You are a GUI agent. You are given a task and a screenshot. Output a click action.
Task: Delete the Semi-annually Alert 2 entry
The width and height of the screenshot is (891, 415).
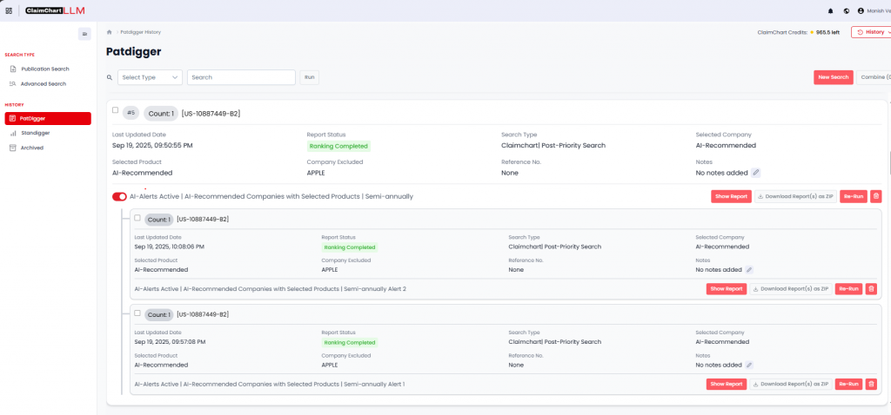[x=871, y=289]
